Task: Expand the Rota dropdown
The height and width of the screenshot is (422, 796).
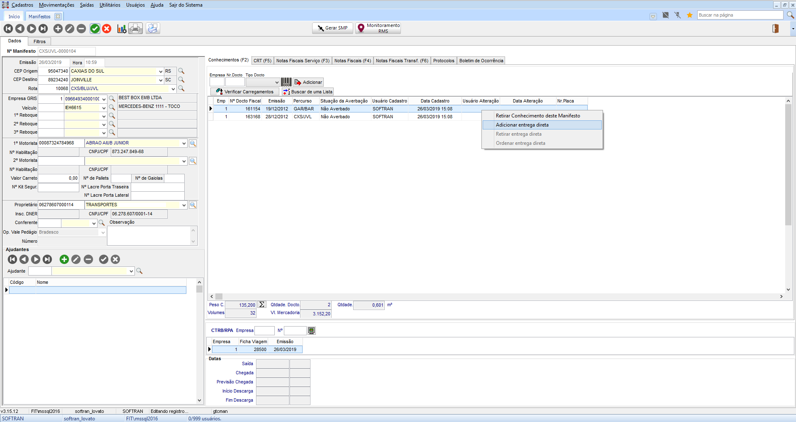Action: (x=173, y=89)
